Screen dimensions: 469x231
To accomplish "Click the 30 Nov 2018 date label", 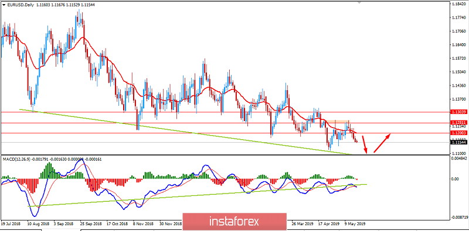I will click(171, 223).
